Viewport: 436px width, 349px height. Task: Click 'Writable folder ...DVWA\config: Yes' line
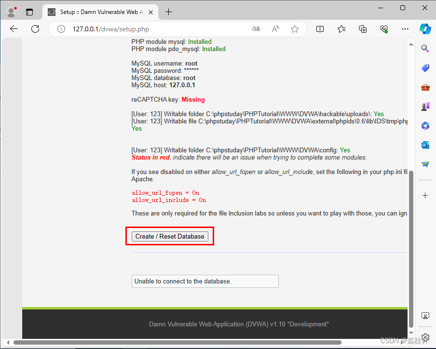click(241, 150)
